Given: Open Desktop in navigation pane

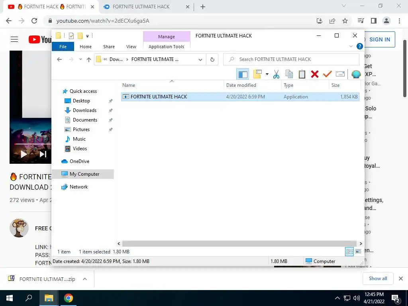Looking at the screenshot, I should click(x=81, y=101).
